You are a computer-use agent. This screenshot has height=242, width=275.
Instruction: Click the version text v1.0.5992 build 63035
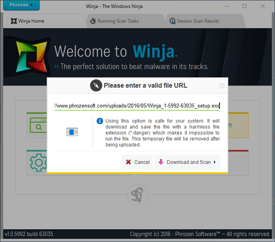(29, 234)
